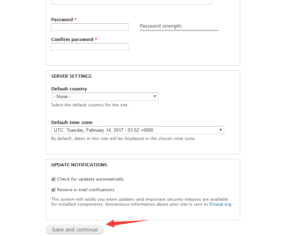Click the partially visible field above Password

[132, 2]
